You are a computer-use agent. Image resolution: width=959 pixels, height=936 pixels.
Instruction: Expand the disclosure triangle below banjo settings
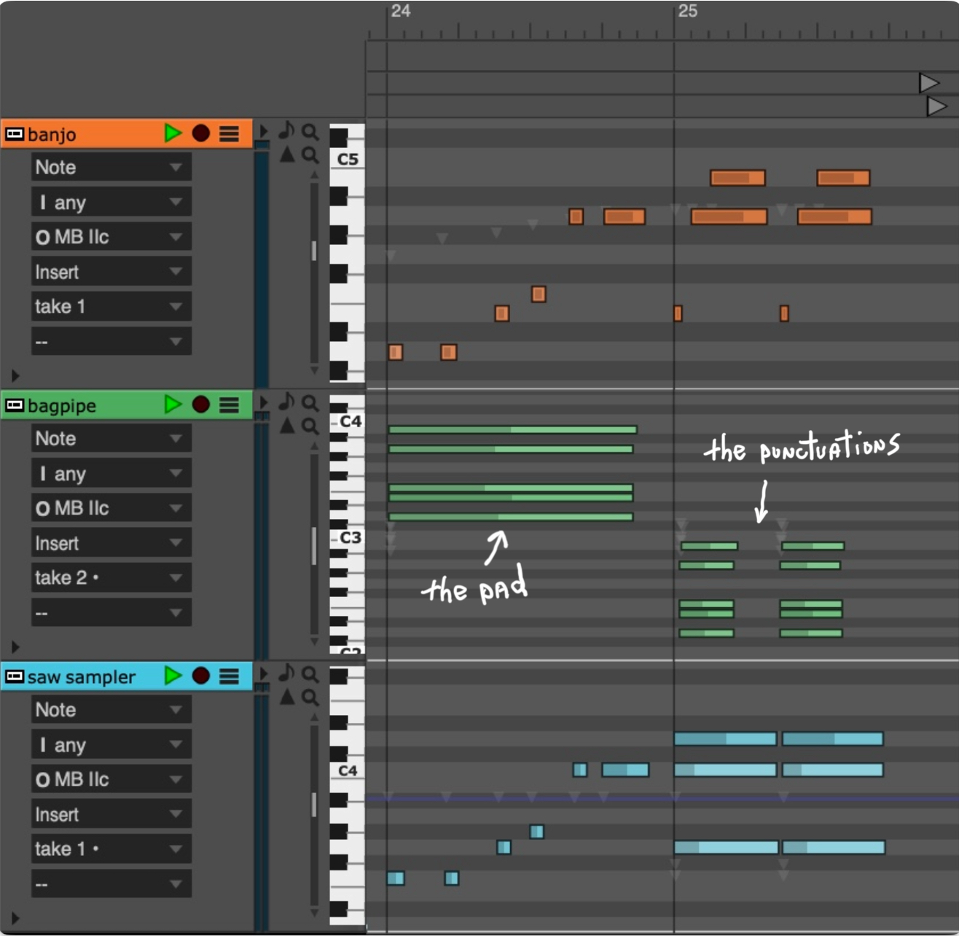(x=15, y=376)
